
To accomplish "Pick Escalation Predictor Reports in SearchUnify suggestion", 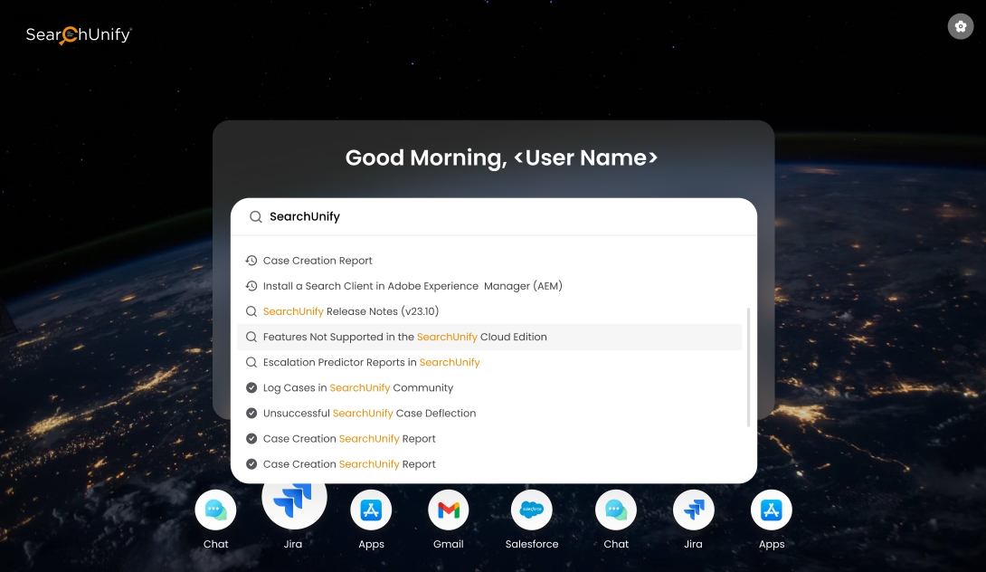I will [x=371, y=362].
